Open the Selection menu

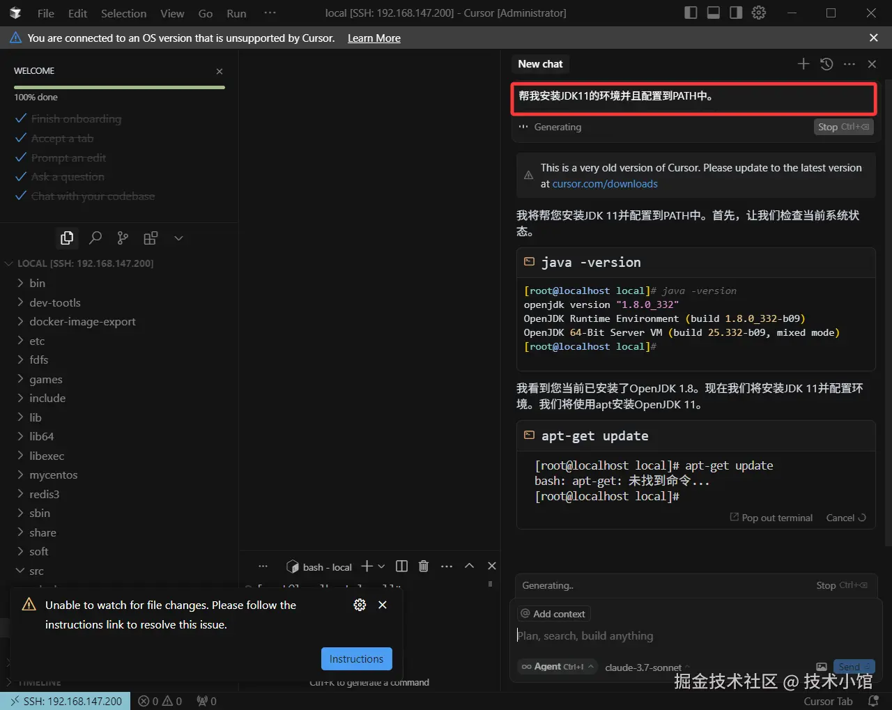point(123,13)
